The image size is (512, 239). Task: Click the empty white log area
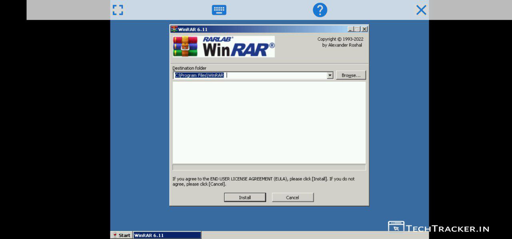[x=269, y=122]
